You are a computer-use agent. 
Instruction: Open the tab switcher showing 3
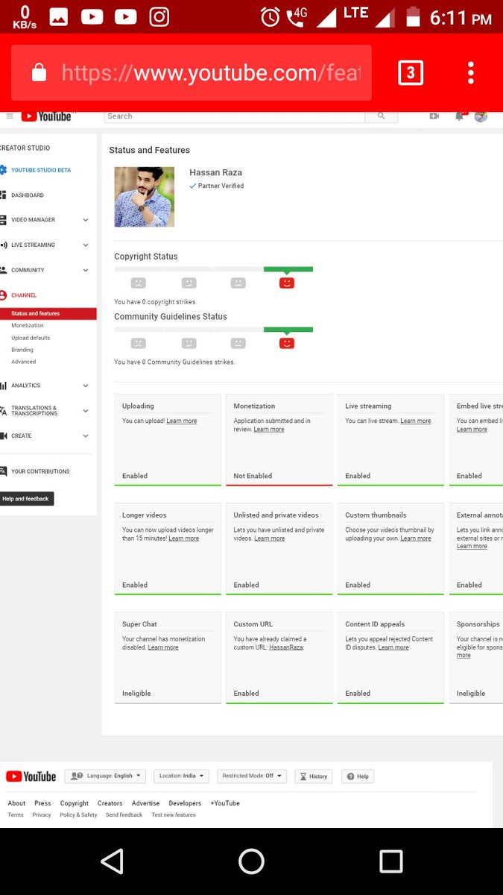point(411,72)
